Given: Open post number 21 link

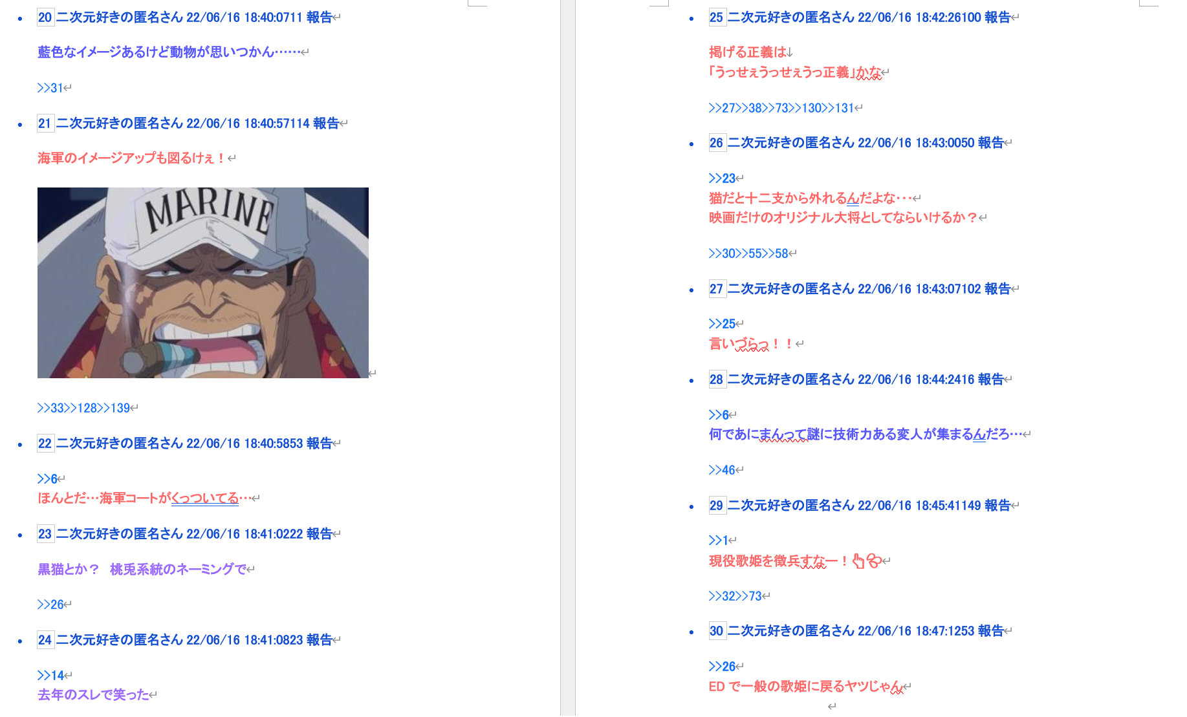Looking at the screenshot, I should click(45, 123).
